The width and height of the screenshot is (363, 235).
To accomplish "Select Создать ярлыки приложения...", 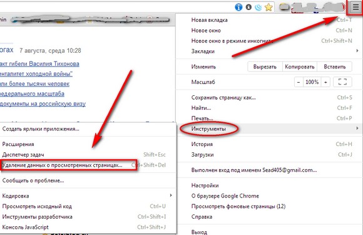I will [x=88, y=129].
